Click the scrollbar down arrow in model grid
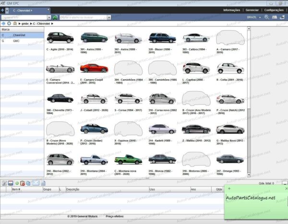Screen dimensions: 288x224 (x=249, y=175)
